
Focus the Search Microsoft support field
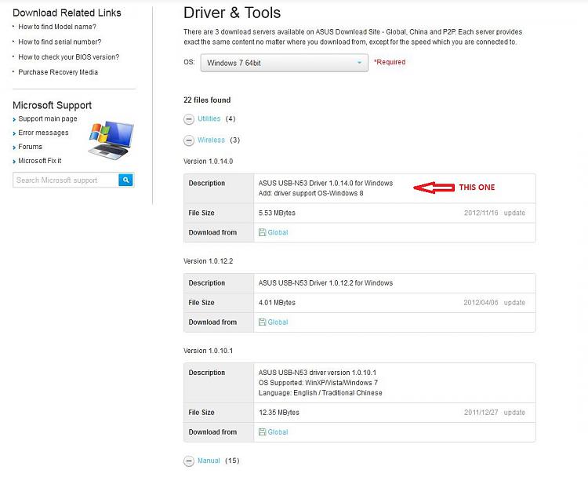[x=66, y=180]
